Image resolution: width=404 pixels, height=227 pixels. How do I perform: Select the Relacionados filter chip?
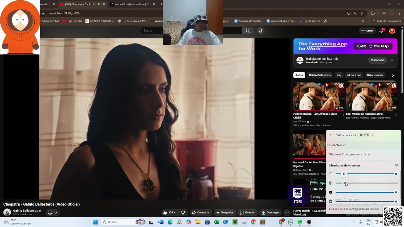tap(375, 75)
